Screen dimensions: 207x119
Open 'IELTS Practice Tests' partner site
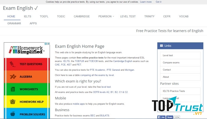pos(180,91)
